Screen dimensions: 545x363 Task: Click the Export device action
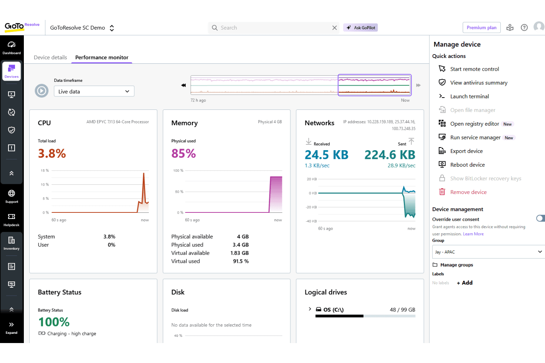coord(467,151)
